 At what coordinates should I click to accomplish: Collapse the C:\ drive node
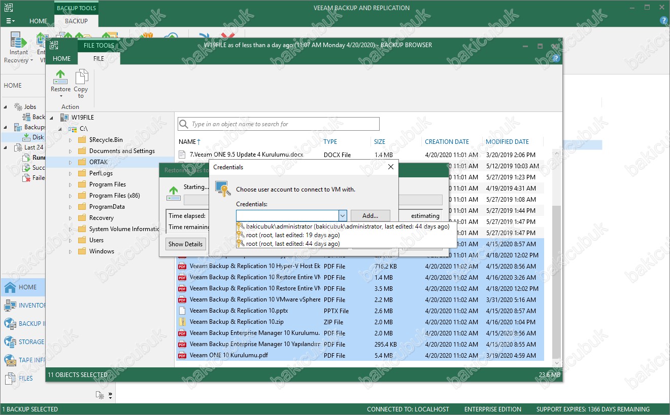[x=61, y=129]
